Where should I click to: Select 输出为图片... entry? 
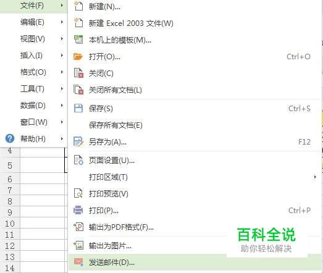pos(195,245)
